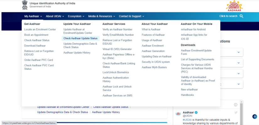
Task: Expand the fourth FAQ question chevron
Action: coord(238,84)
